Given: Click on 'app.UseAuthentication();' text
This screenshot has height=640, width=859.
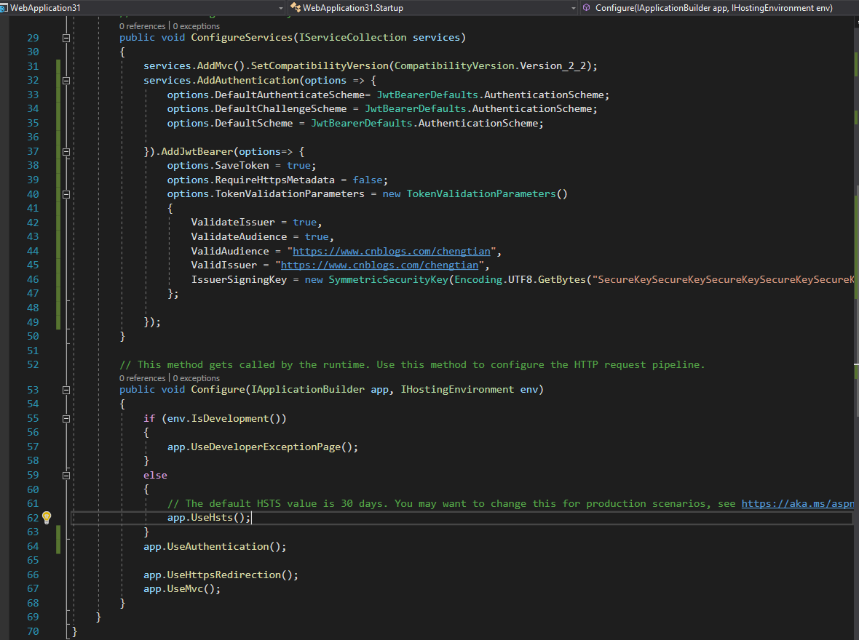Looking at the screenshot, I should tap(215, 546).
